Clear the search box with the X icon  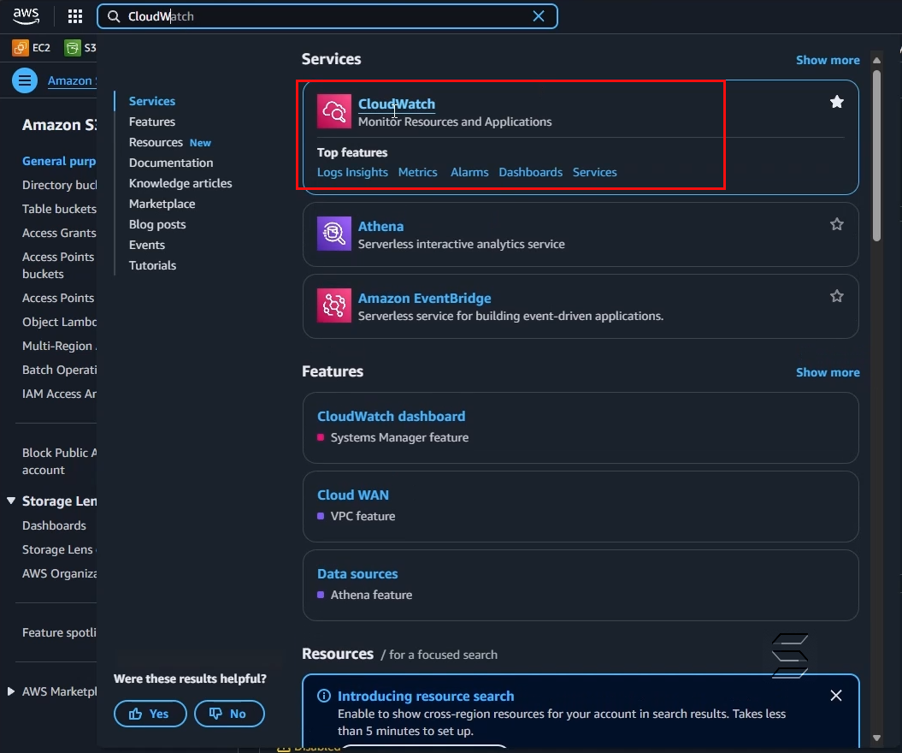tap(539, 16)
